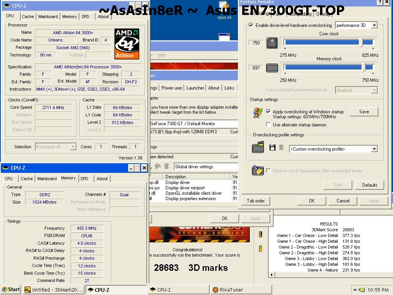Click the memory Frequency value 455.3 MHz
This screenshot has width=393, height=295.
(87, 228)
